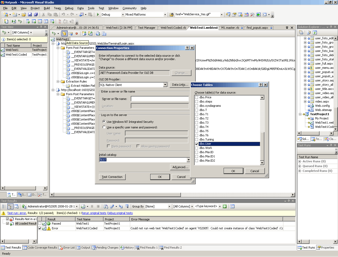This screenshot has height=257, width=338.
Task: Switch to the Test Manager tab
Action: click(x=147, y=28)
